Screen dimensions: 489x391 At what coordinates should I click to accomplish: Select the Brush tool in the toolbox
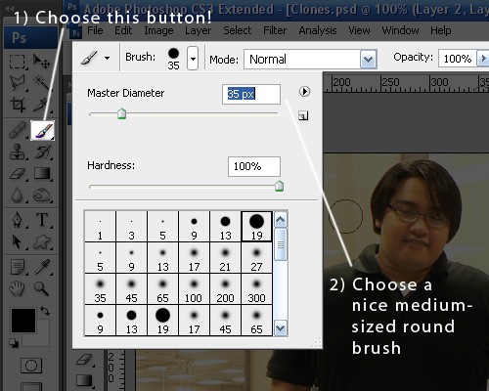(x=42, y=130)
